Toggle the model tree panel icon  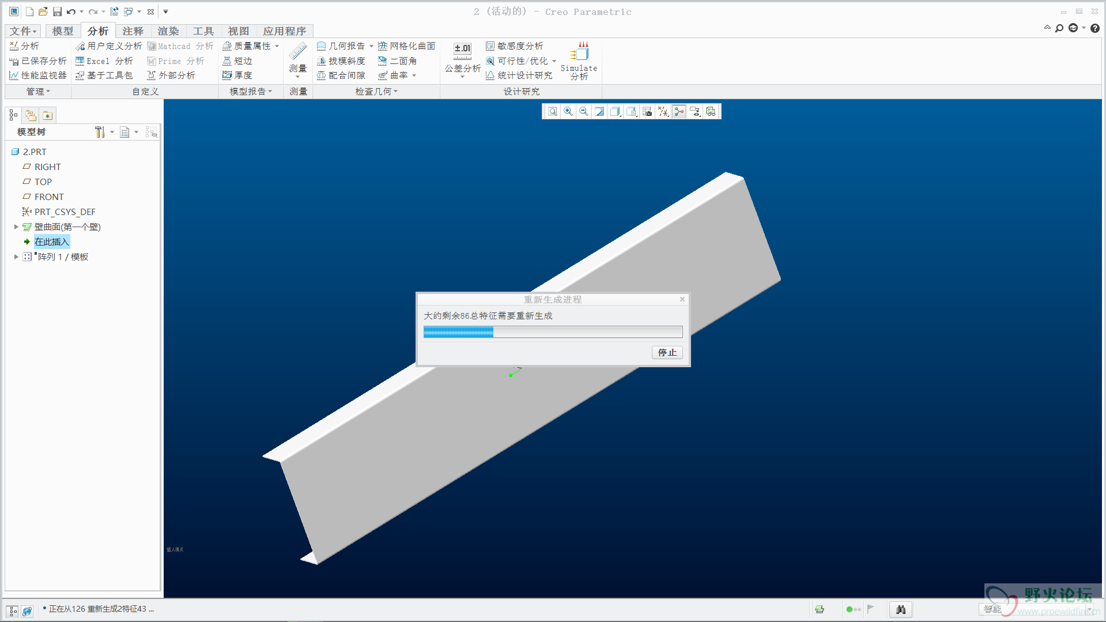(x=13, y=115)
